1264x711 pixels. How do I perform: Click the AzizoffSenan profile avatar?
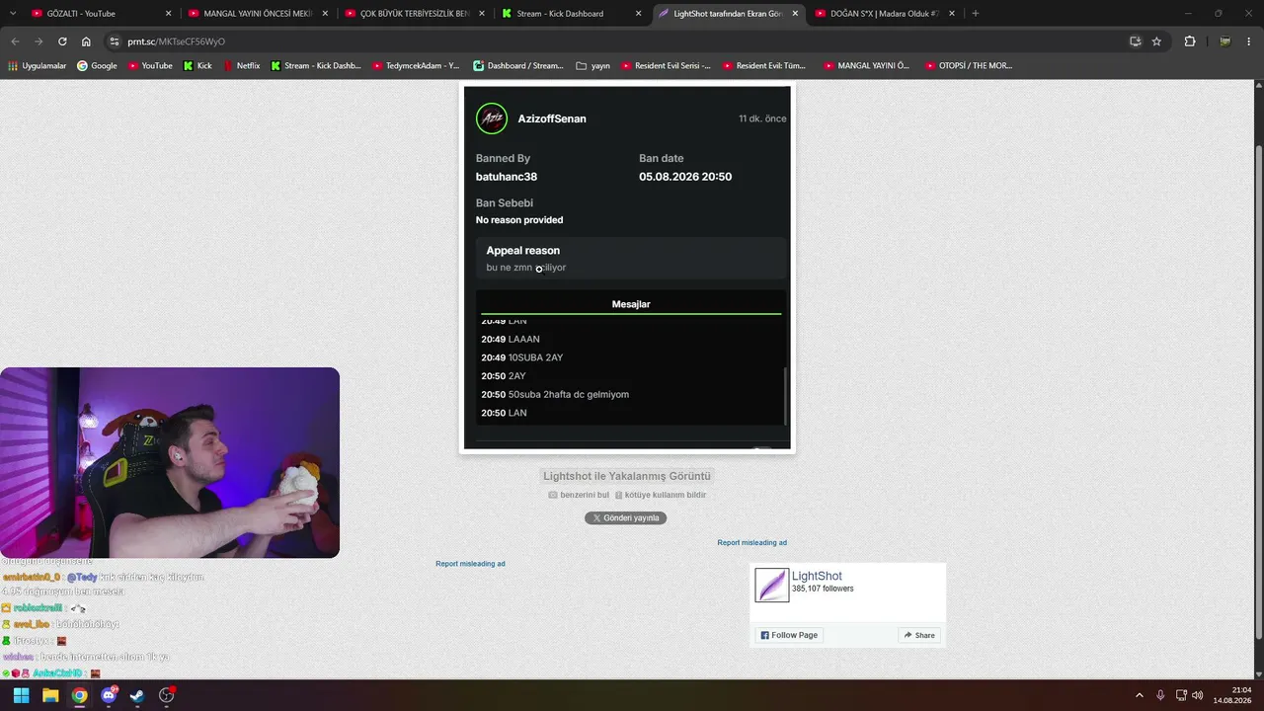click(492, 118)
